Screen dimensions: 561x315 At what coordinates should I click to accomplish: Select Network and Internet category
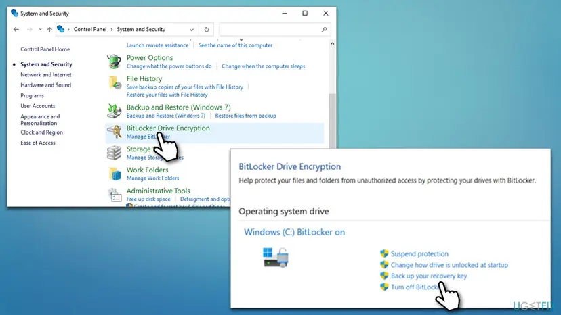(x=46, y=74)
